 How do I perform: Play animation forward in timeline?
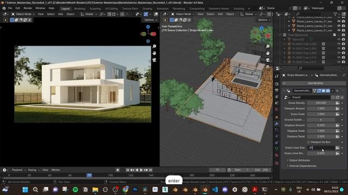click(141, 170)
